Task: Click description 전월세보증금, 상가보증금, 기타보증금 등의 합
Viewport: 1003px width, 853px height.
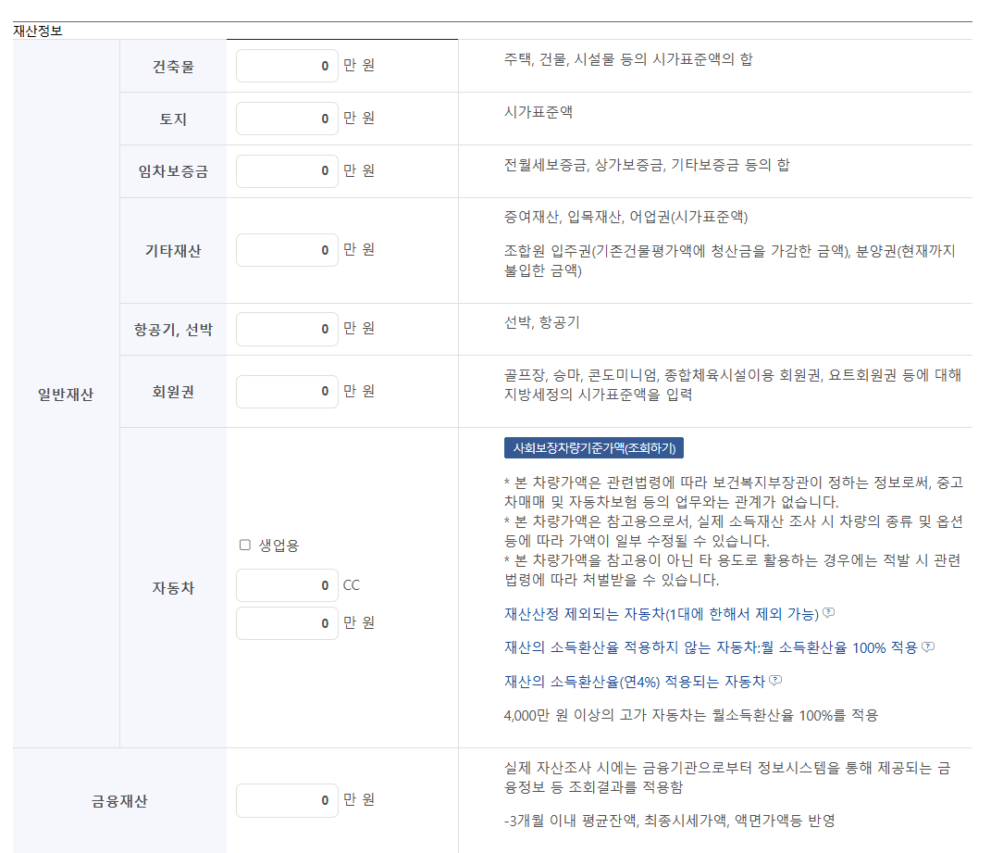Action: (647, 165)
